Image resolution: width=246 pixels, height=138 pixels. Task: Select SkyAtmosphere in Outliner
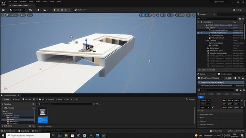pyautogui.click(x=217, y=35)
